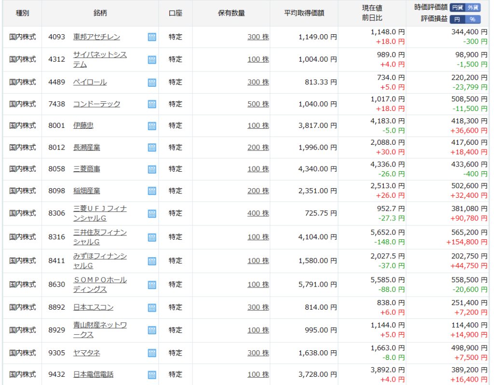Click the 平均取得価額 column header

pyautogui.click(x=304, y=13)
